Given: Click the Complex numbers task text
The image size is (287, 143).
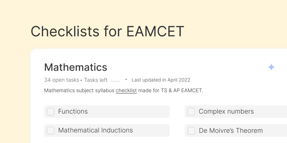Looking at the screenshot, I should [226, 111].
